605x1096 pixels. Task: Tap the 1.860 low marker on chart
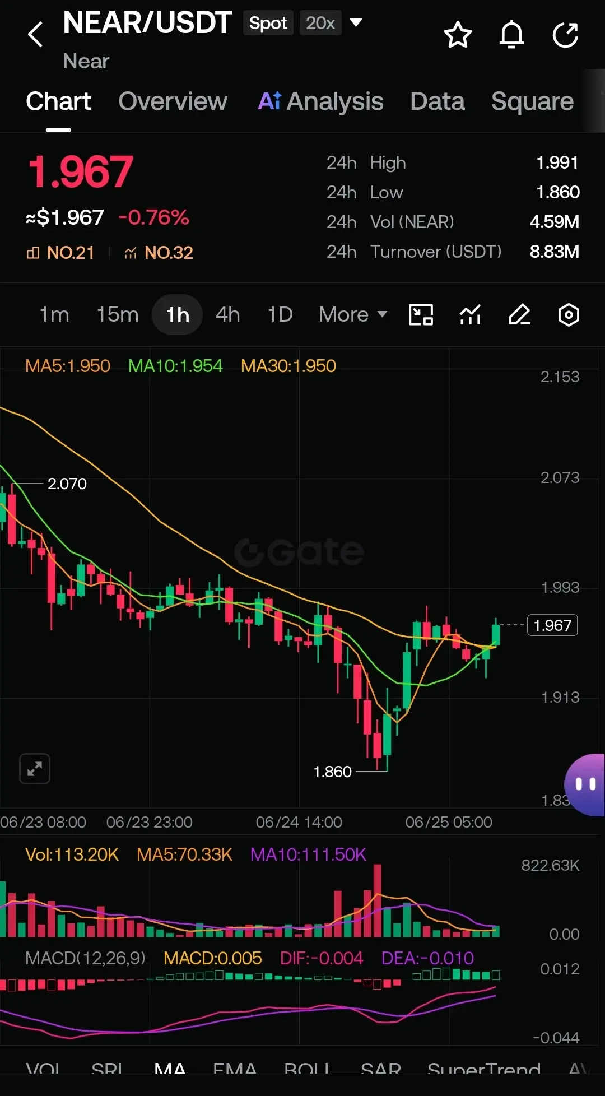(x=332, y=772)
